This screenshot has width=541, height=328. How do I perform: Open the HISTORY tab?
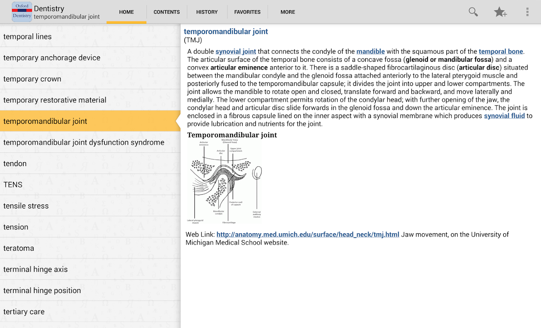pyautogui.click(x=207, y=12)
